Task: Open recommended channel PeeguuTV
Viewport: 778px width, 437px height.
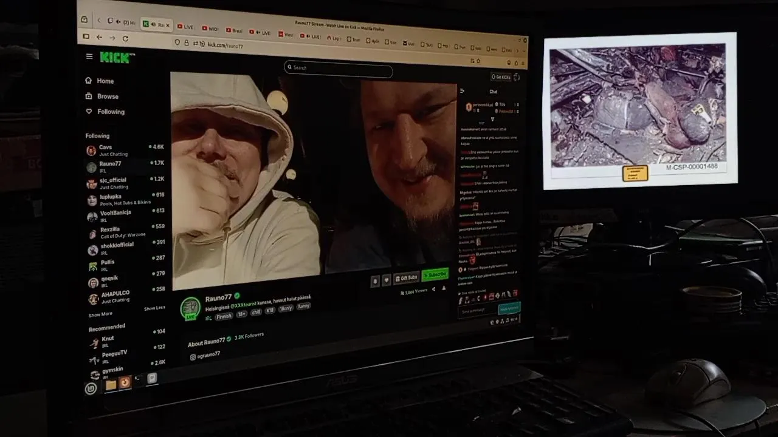Action: click(126, 356)
